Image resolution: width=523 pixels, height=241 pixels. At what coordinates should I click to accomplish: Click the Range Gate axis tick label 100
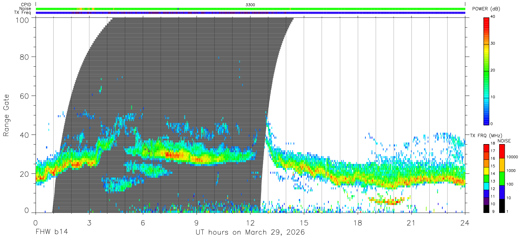click(x=22, y=20)
